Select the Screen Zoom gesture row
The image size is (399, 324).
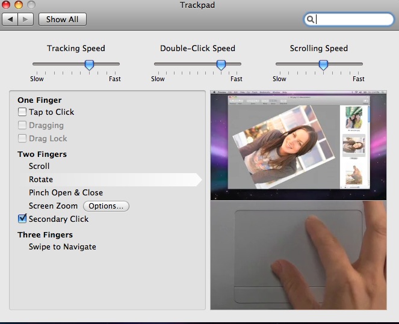coord(53,206)
